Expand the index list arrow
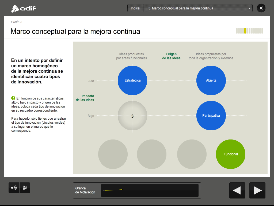 [249, 8]
